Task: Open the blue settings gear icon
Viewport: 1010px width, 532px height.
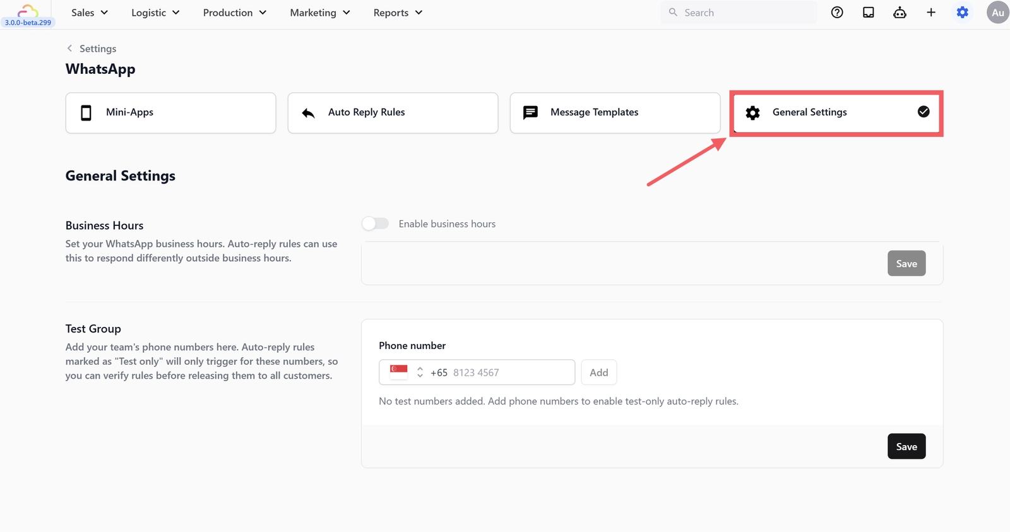Action: pos(962,13)
